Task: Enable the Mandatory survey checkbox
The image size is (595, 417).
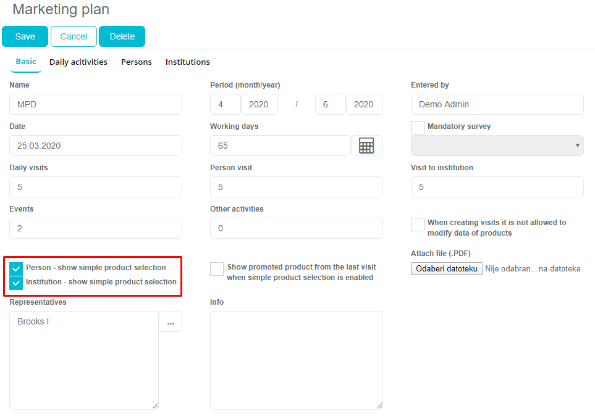Action: pos(418,127)
